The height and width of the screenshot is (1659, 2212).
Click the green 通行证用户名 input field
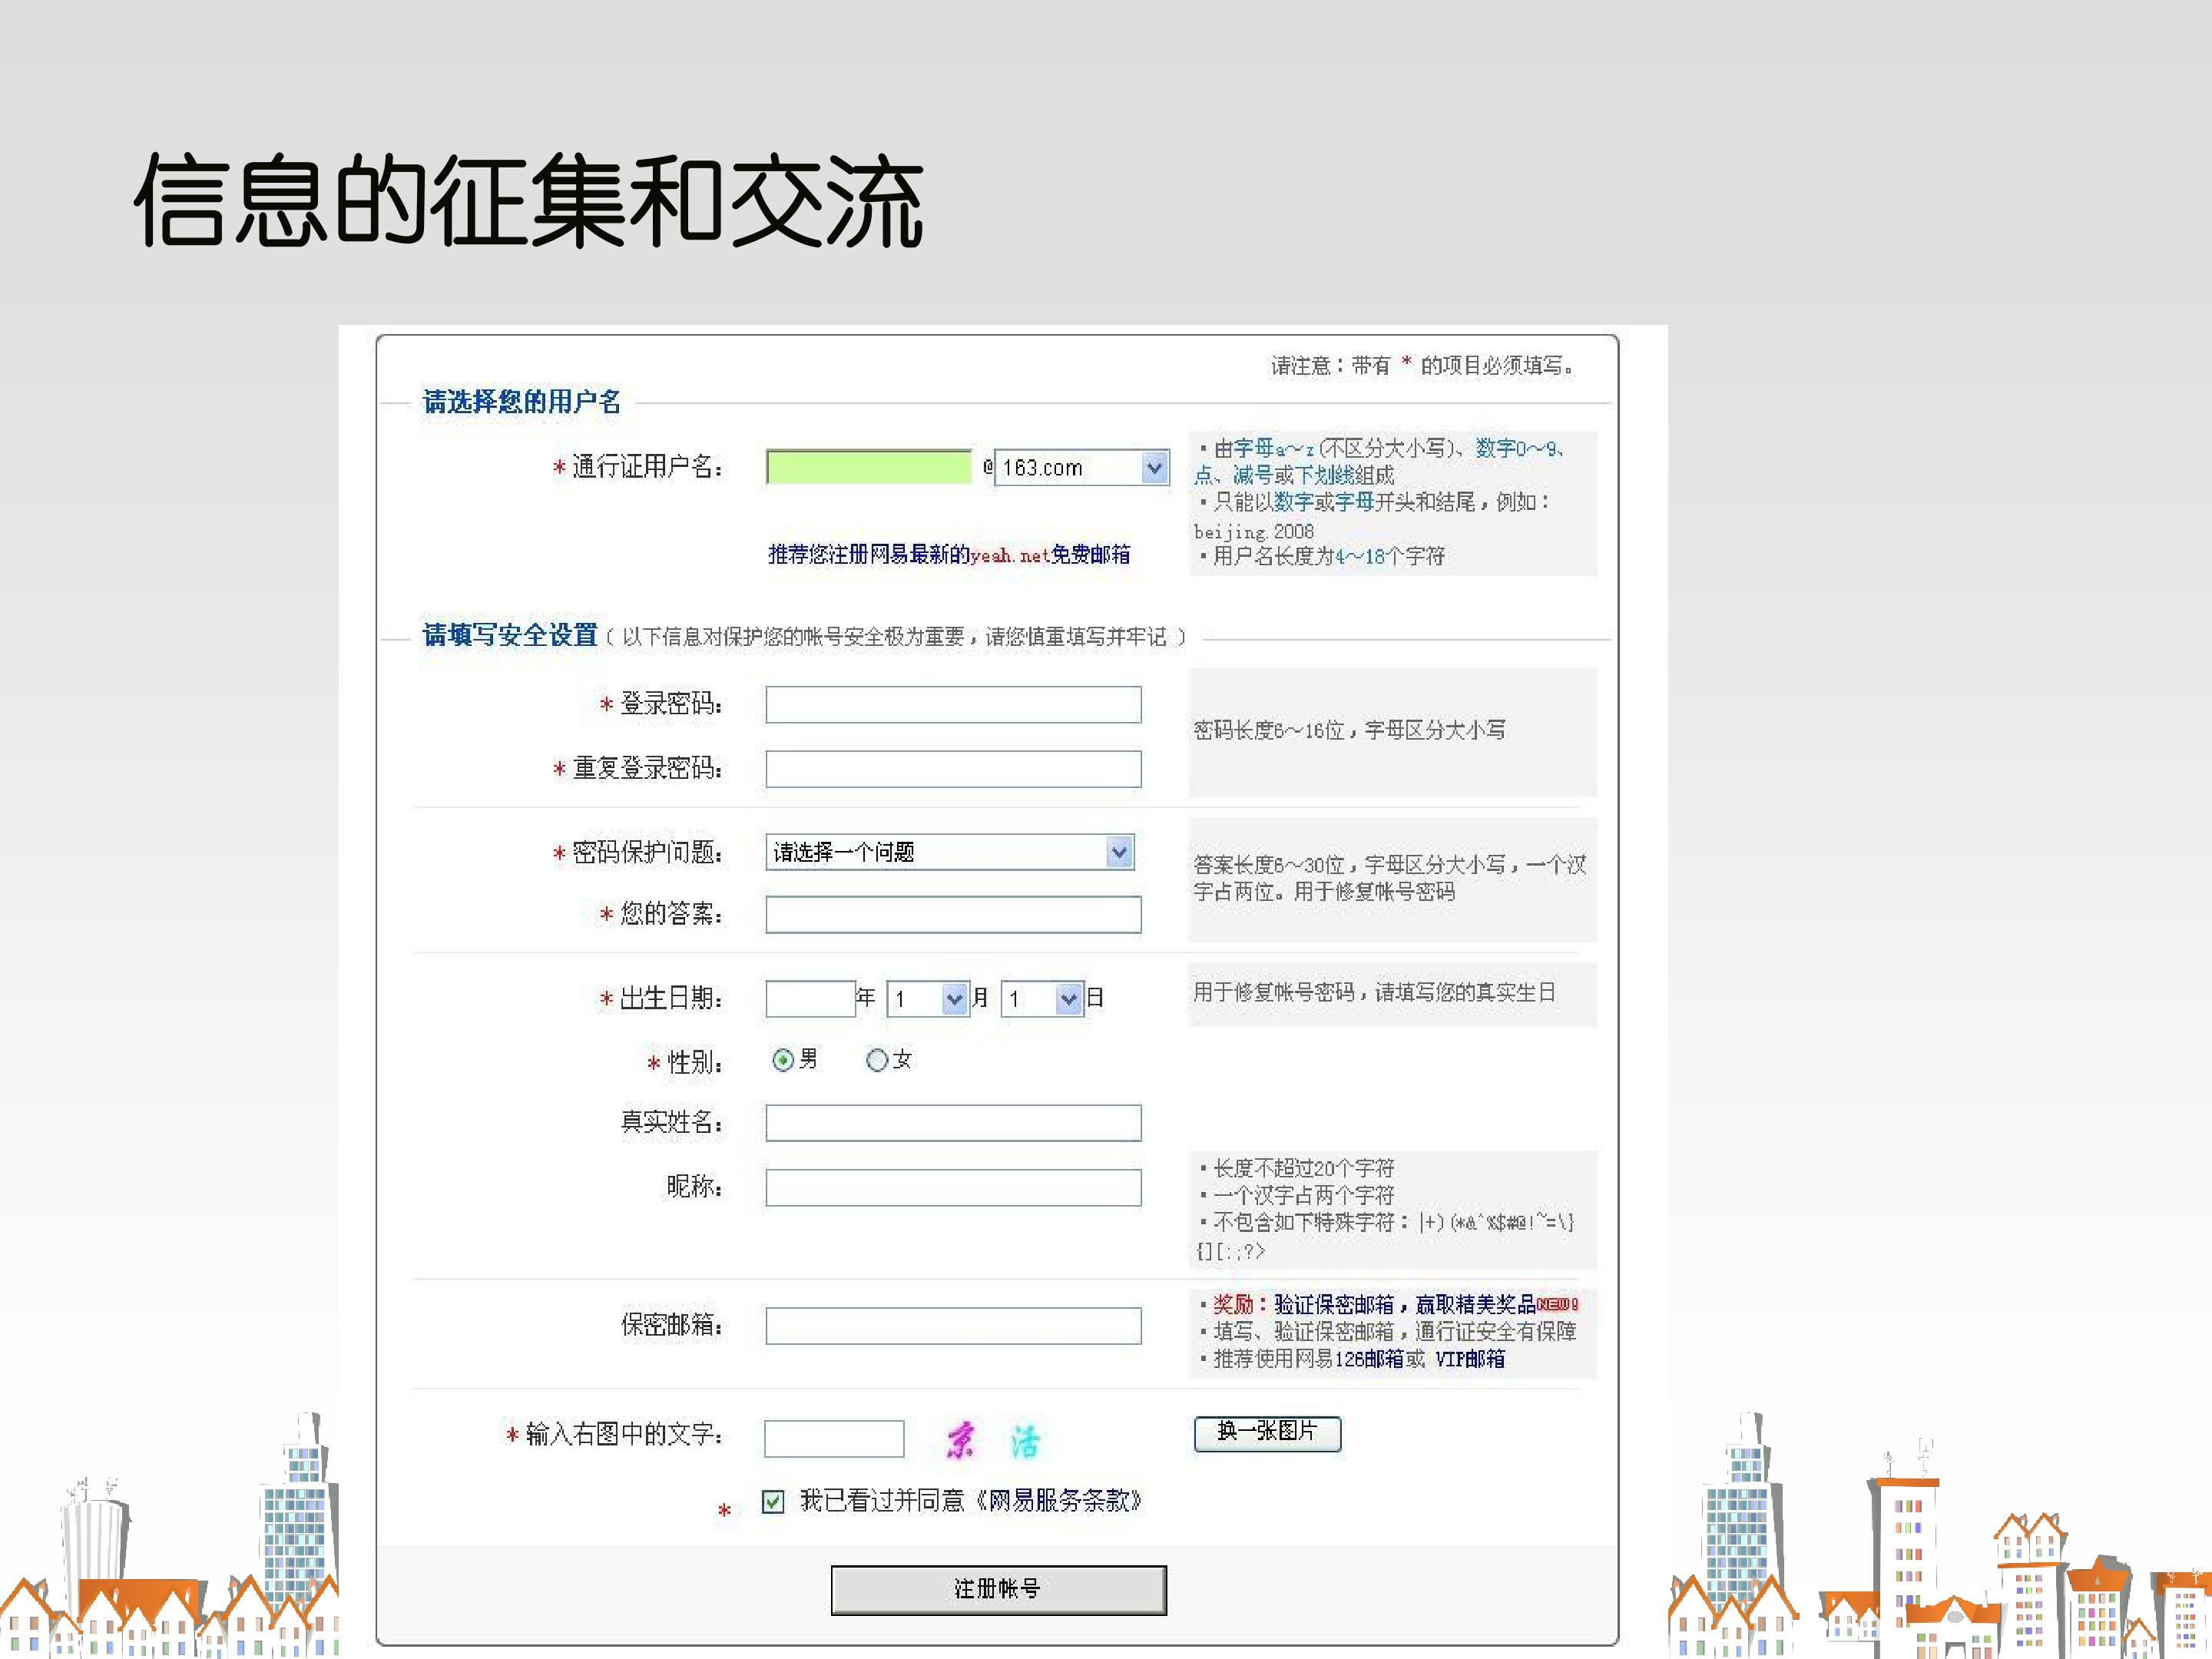[x=868, y=467]
